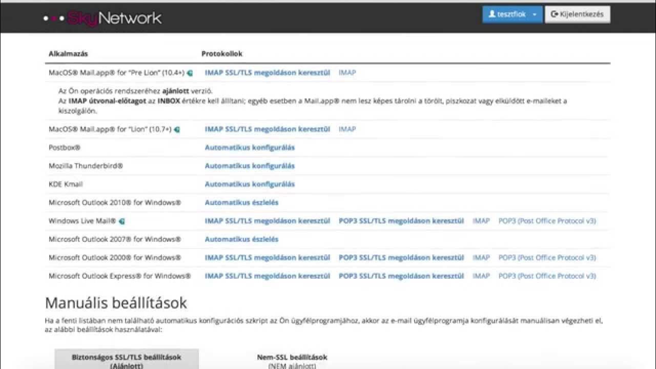656x369 pixels.
Task: Click the KDE Kmail application name
Action: click(66, 184)
